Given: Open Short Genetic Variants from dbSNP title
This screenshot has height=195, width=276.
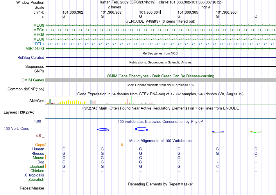Looking at the screenshot, I should coord(160,85).
